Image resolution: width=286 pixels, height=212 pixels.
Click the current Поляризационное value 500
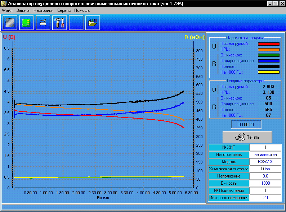point(268,104)
